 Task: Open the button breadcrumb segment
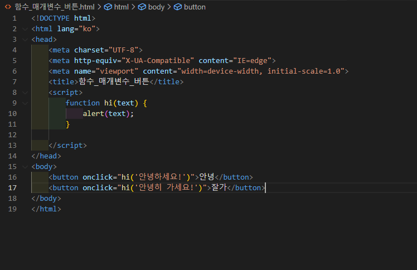point(195,7)
